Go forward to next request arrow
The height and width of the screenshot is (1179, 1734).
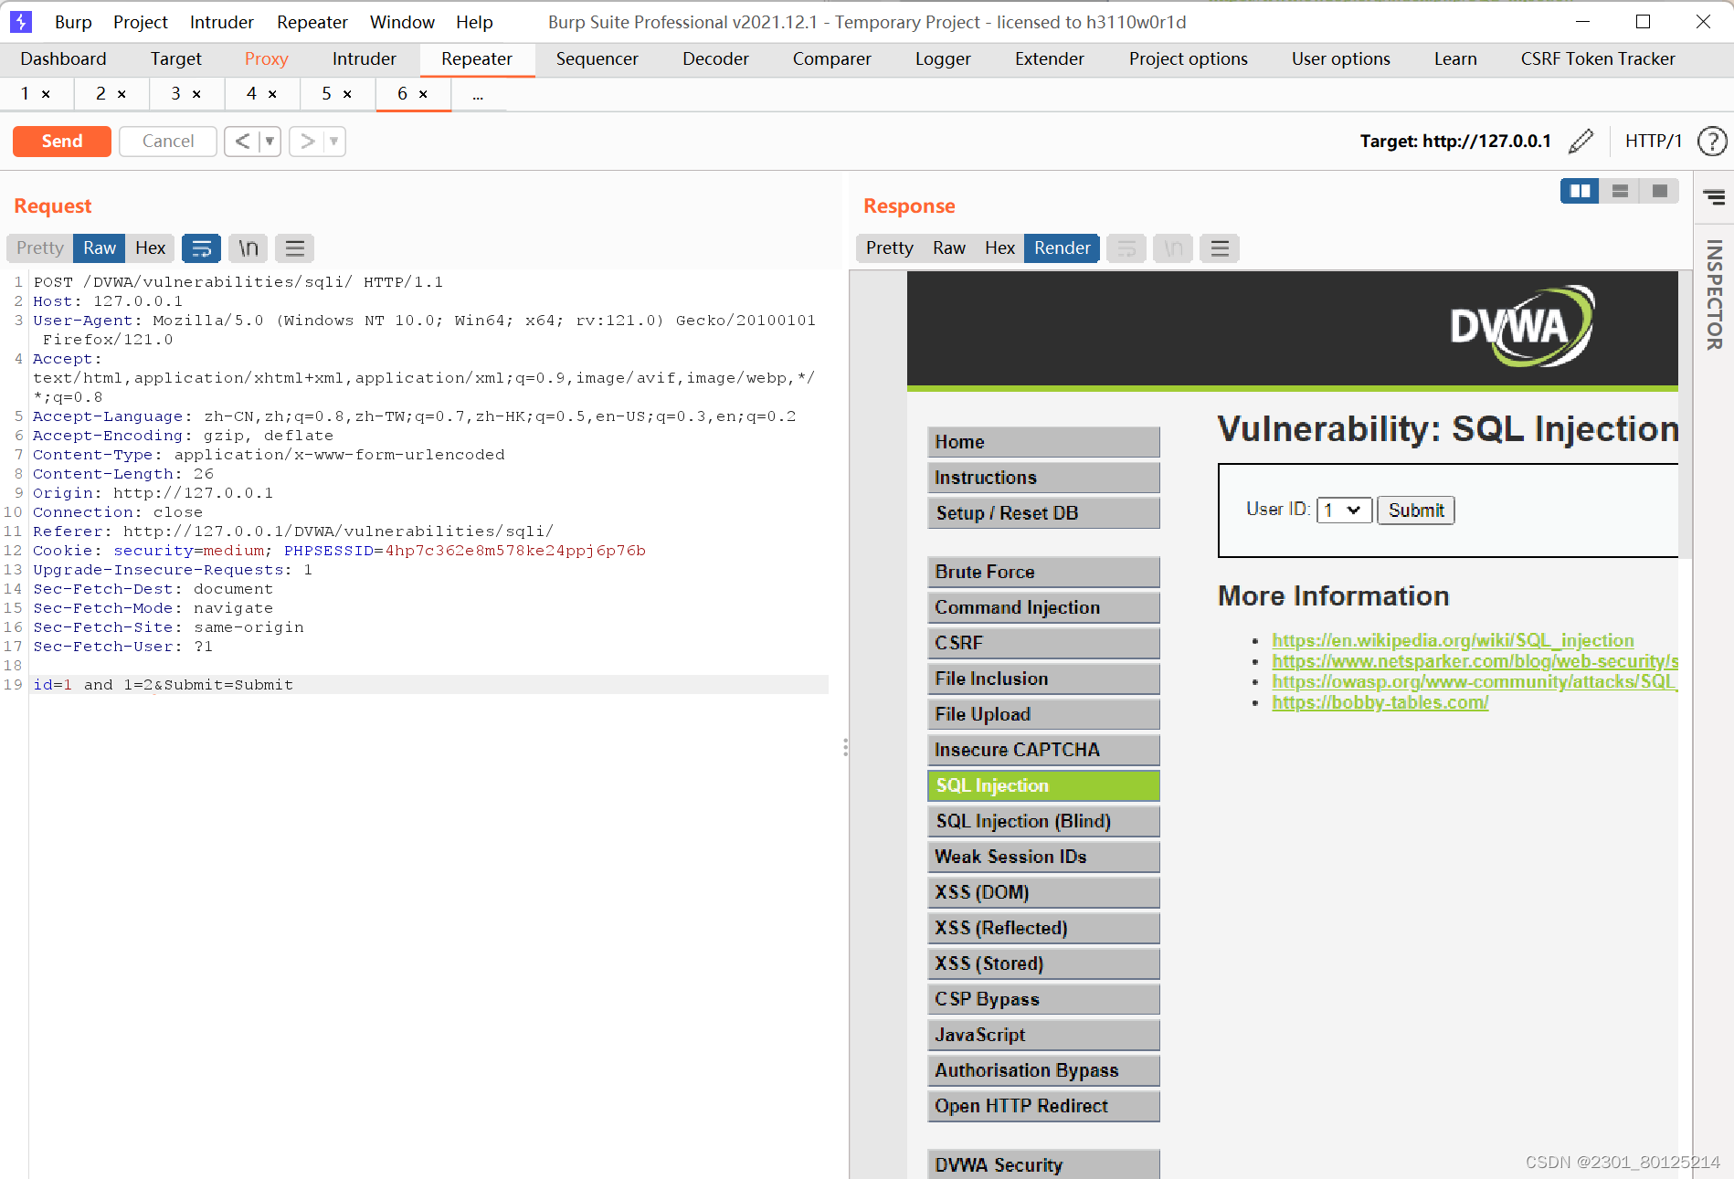308,141
